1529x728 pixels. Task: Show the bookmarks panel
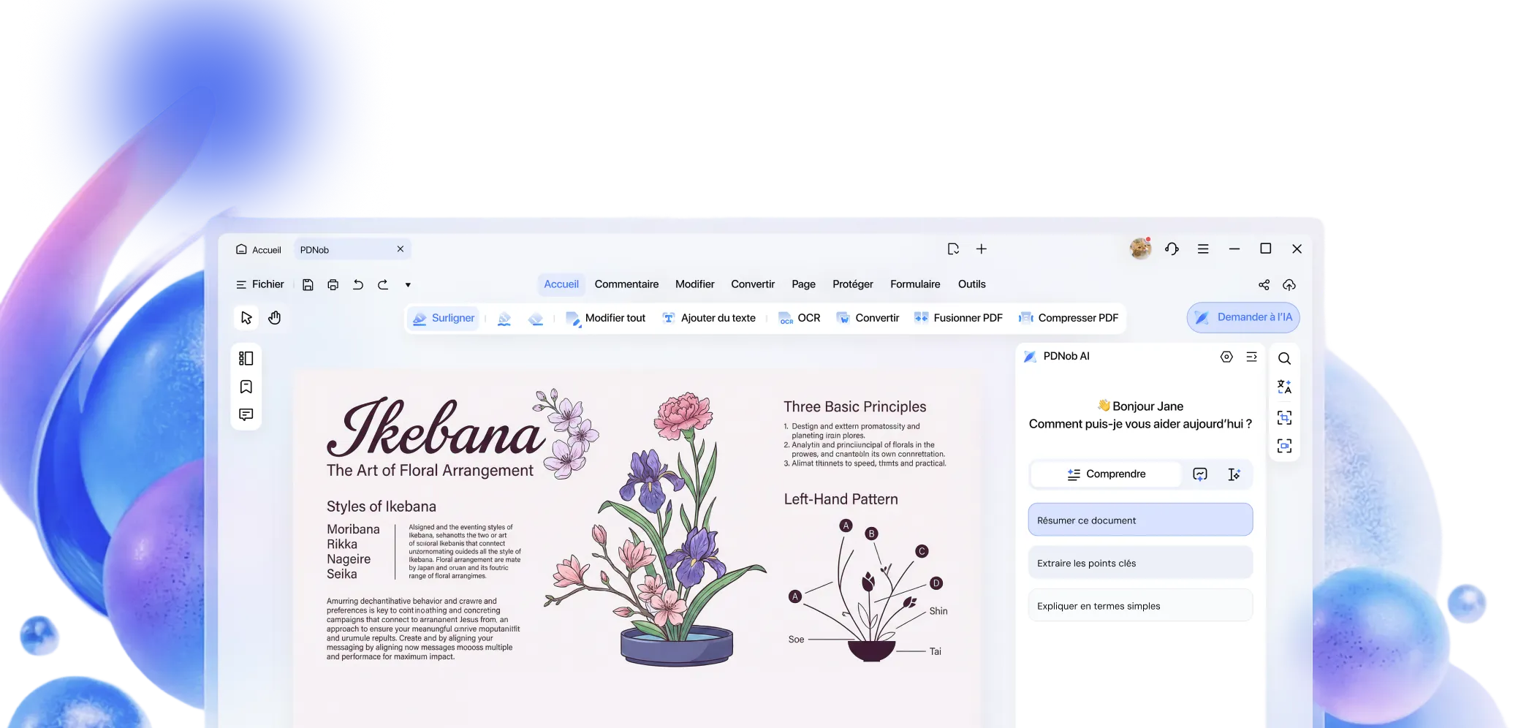point(246,387)
